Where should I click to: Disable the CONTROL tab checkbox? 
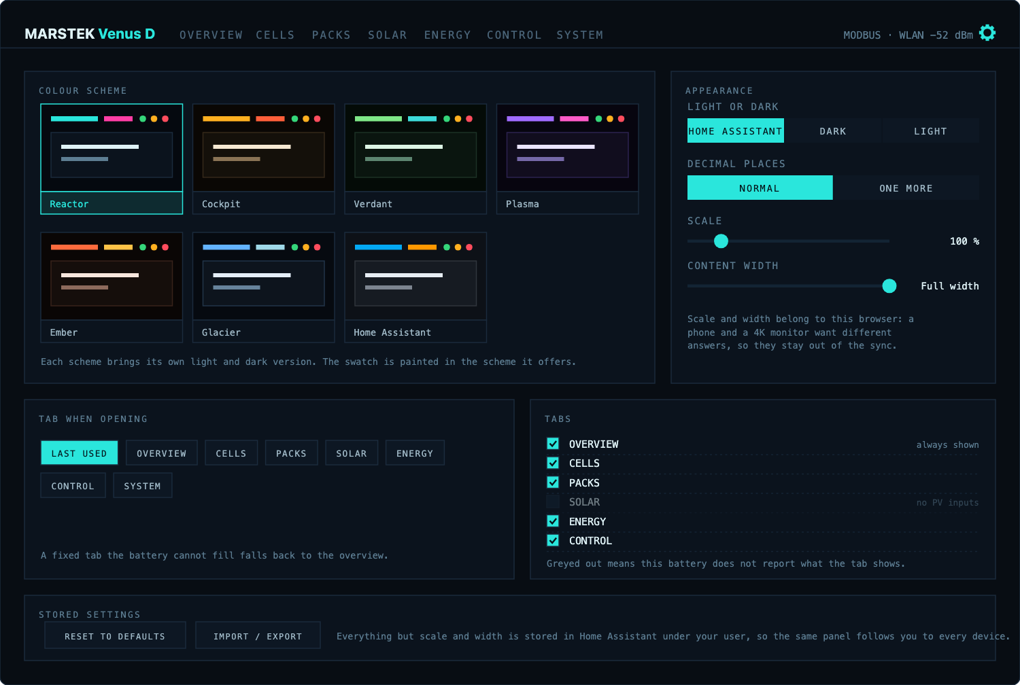(553, 540)
